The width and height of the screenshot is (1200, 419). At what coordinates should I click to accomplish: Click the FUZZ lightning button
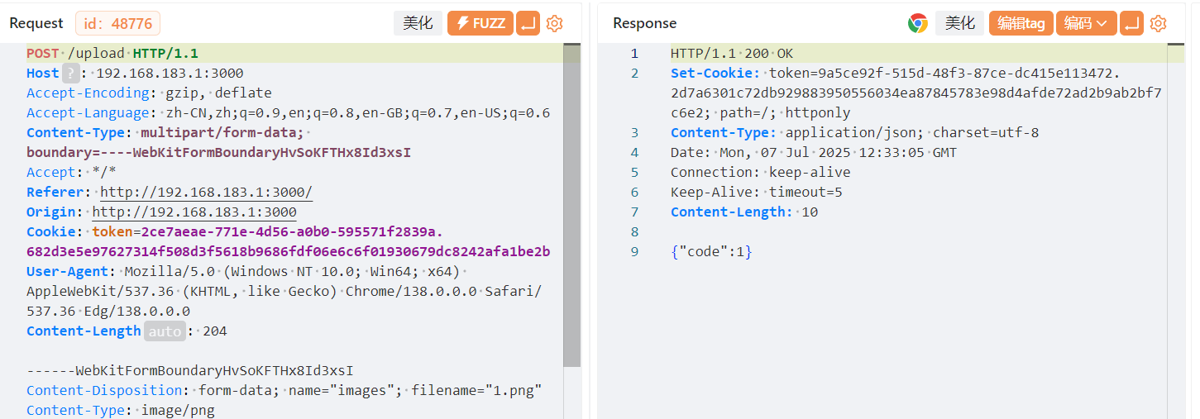click(x=480, y=23)
